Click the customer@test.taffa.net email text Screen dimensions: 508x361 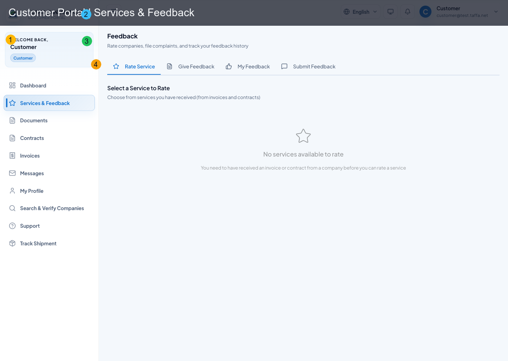click(462, 16)
